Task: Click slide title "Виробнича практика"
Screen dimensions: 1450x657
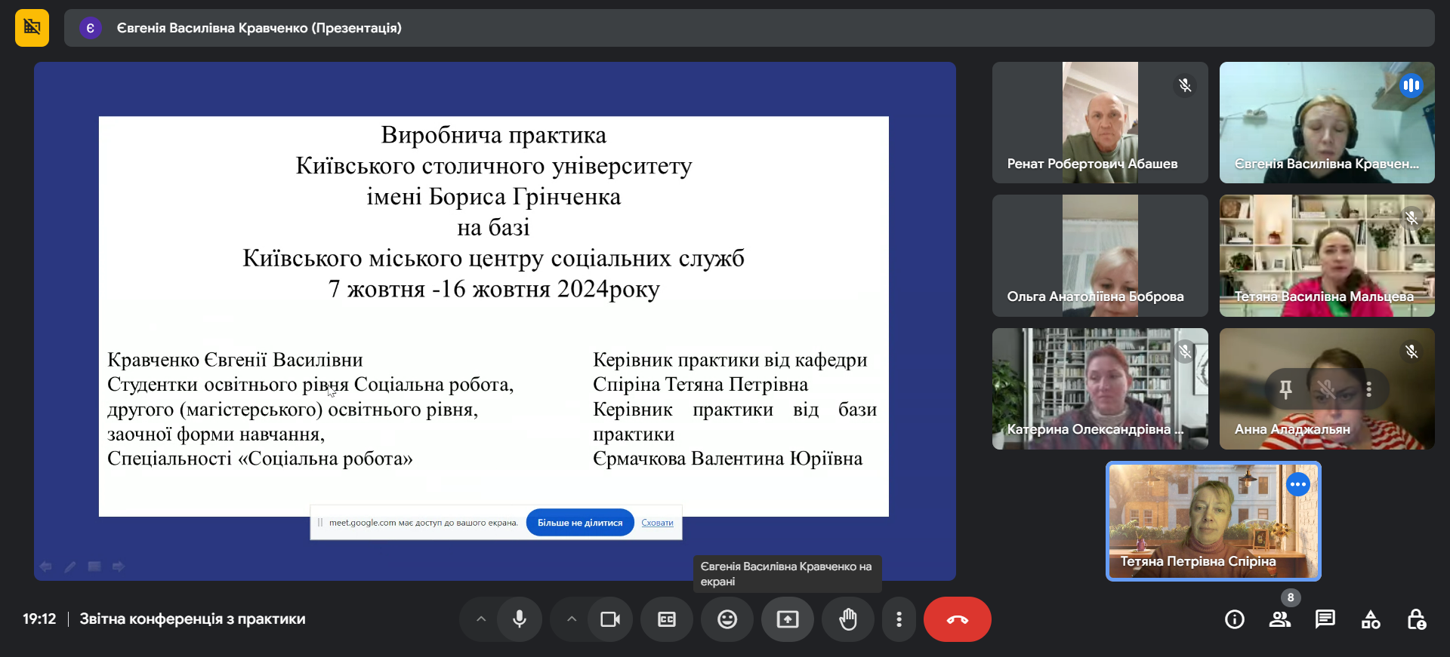Action: pos(494,135)
